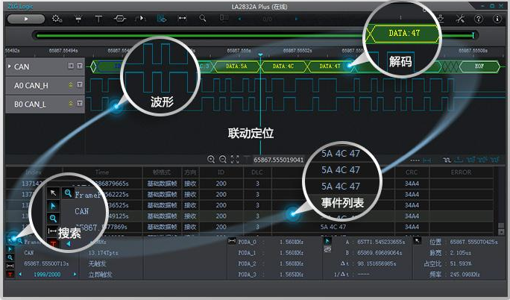The width and height of the screenshot is (510, 300).
Task: Go to previous frame before 1999/2000
Action: pyautogui.click(x=20, y=275)
